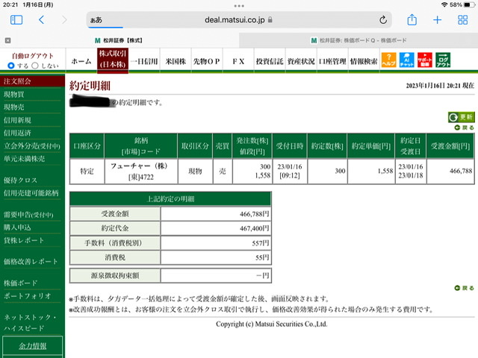Image resolution: width=478 pixels, height=358 pixels.
Task: Select ポートフォリオ in the sidebar
Action: pos(28,296)
